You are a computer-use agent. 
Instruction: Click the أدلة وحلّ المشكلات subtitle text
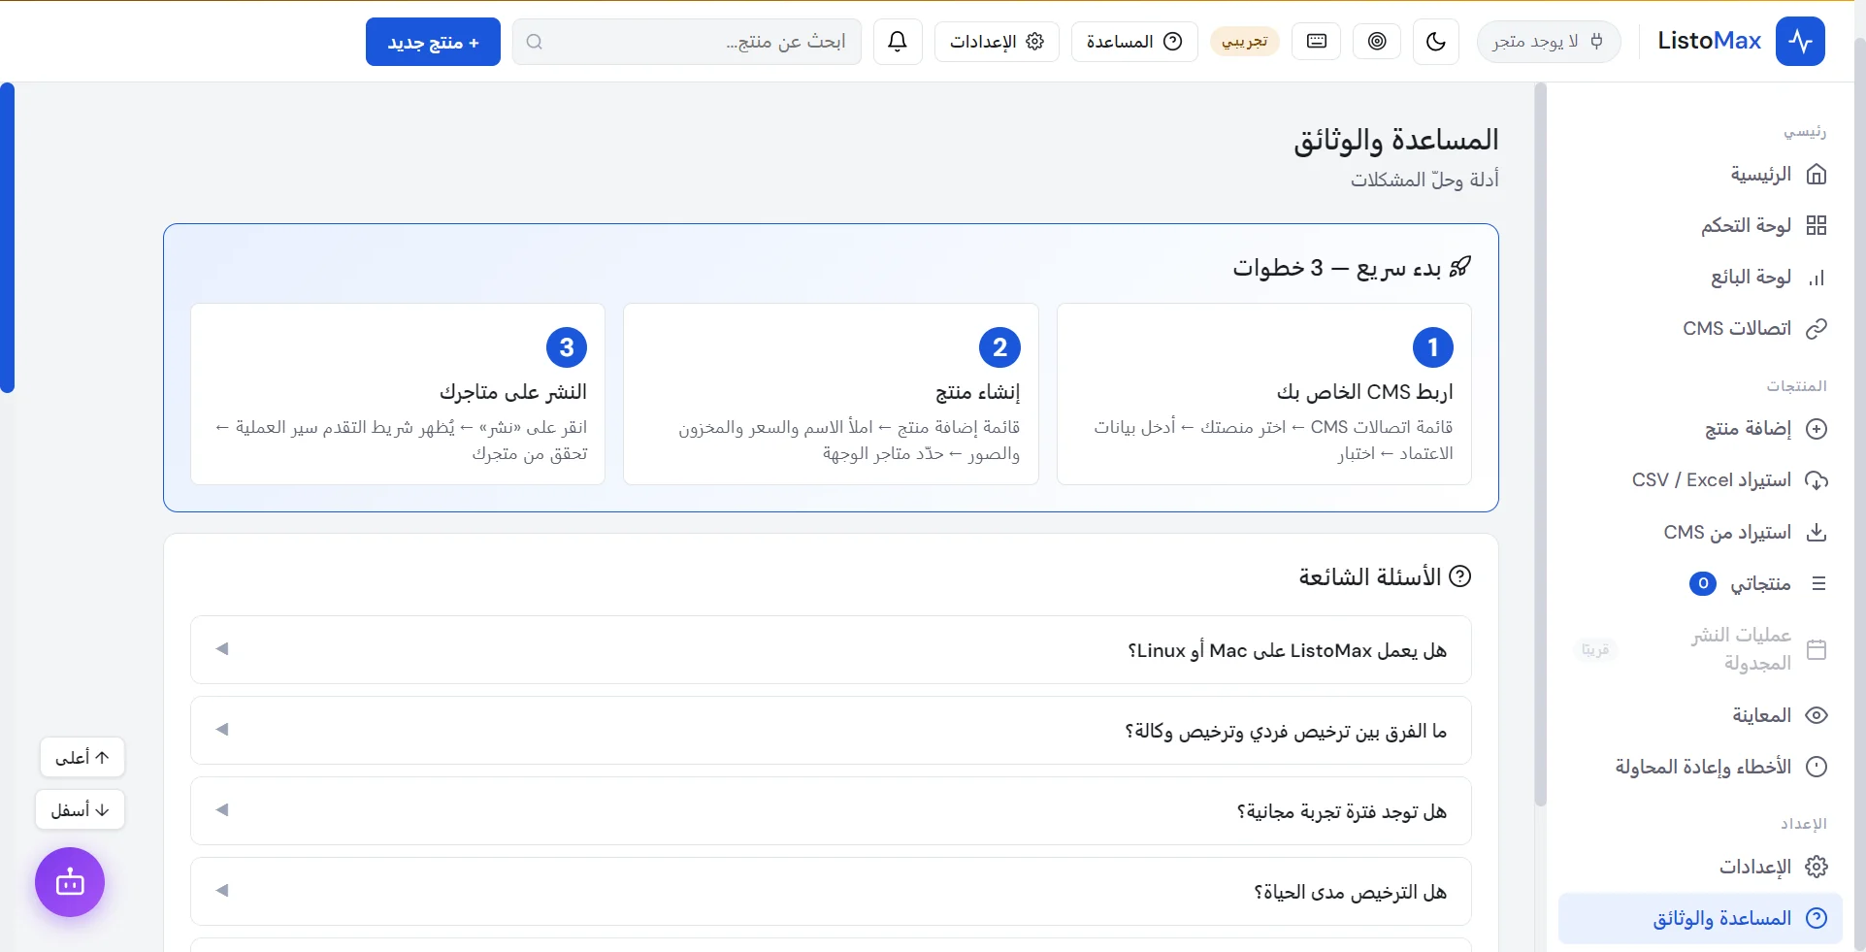(x=1424, y=180)
